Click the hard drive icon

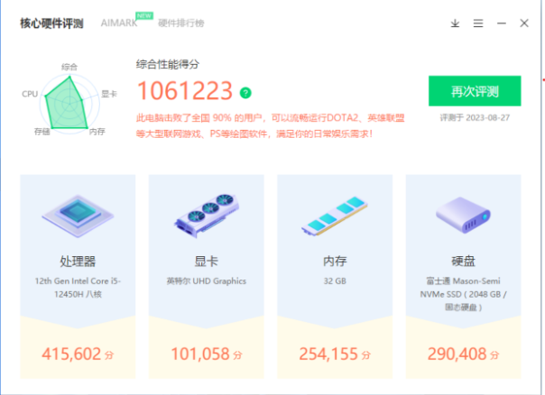463,215
